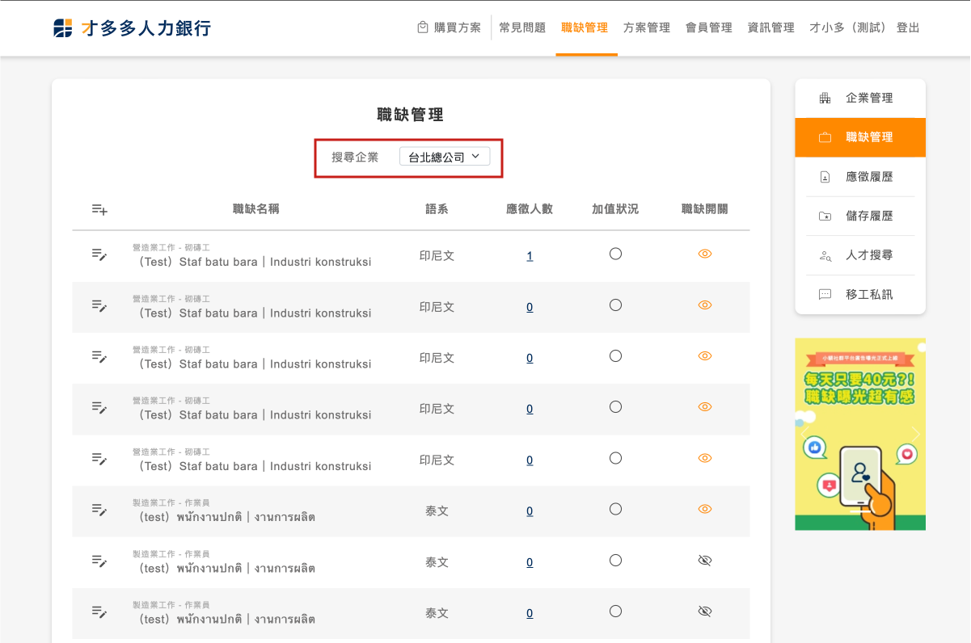971x643 pixels.
Task: Go to previous ad banner slide
Action: [804, 435]
